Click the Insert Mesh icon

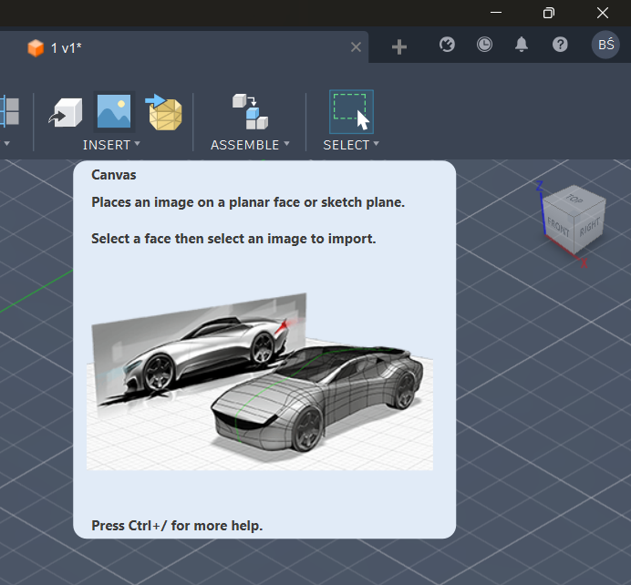(164, 112)
